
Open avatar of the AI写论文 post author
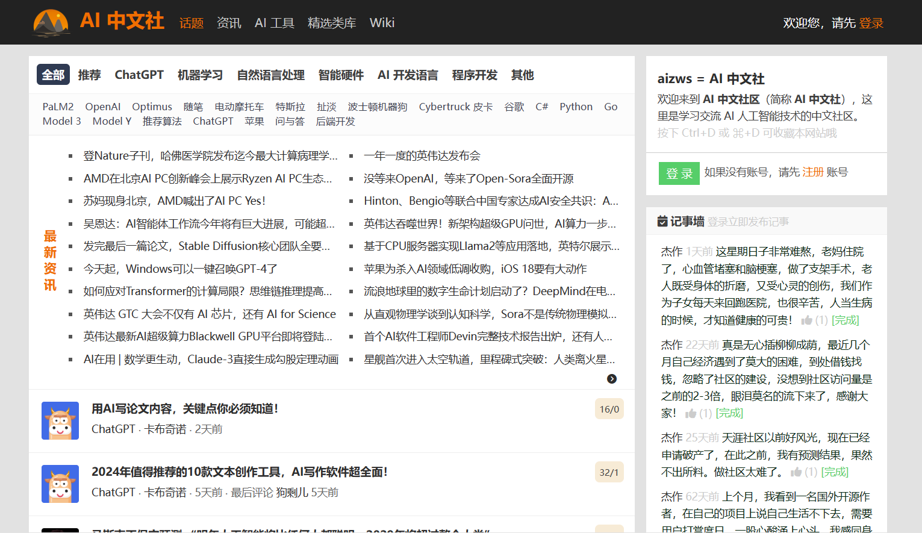pyautogui.click(x=60, y=420)
